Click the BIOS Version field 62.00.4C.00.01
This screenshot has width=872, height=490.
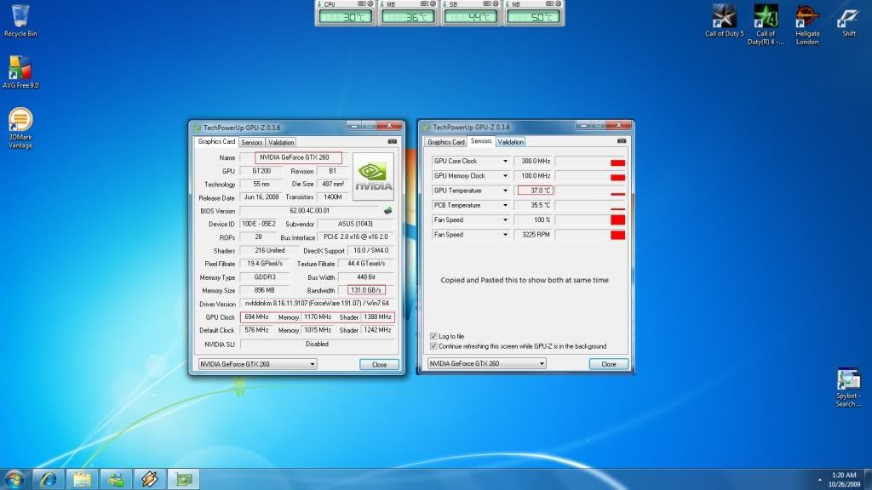click(310, 211)
